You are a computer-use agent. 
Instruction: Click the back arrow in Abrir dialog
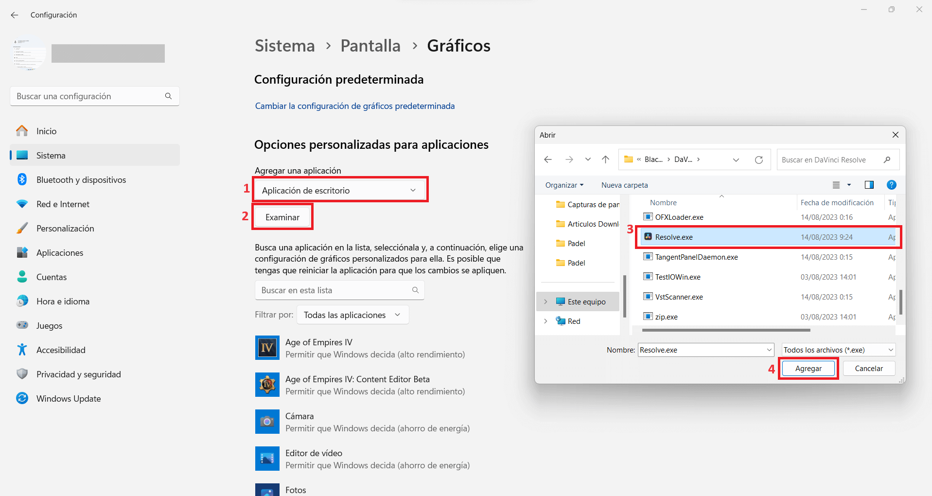pos(548,159)
